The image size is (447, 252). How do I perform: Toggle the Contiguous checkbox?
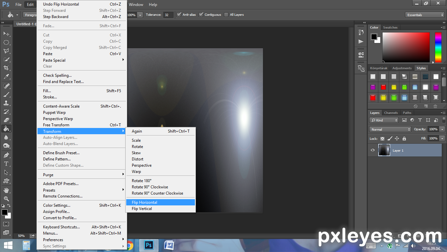[201, 14]
